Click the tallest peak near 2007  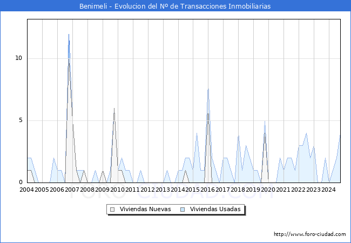[69, 35]
